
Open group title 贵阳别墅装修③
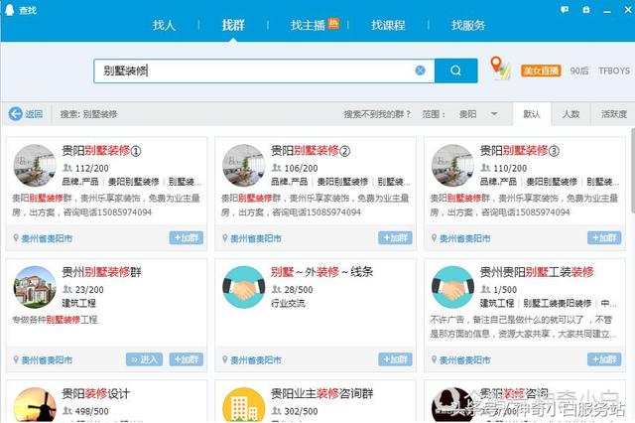519,151
